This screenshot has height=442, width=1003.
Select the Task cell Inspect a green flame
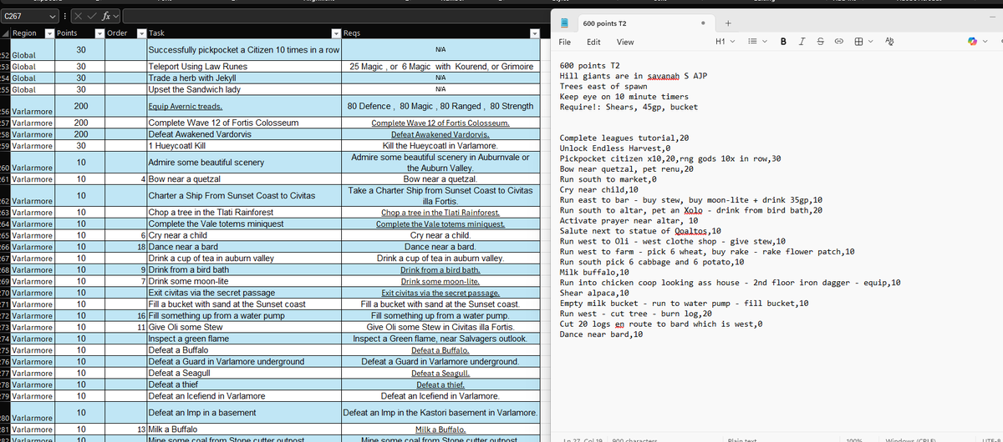point(243,339)
